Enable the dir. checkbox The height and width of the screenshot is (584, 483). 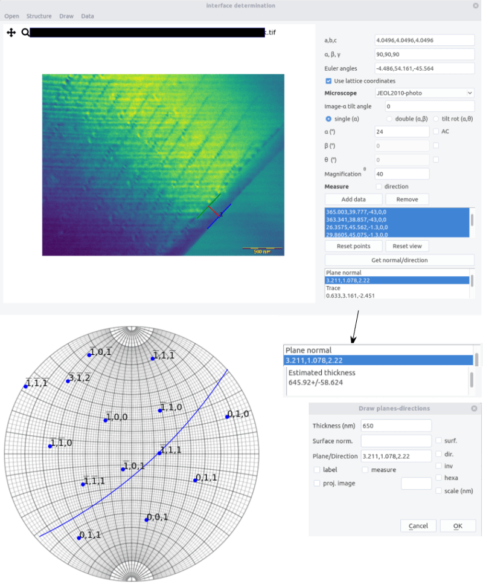point(438,453)
